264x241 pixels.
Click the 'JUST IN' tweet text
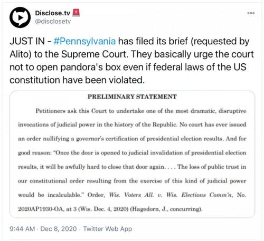(x=27, y=41)
